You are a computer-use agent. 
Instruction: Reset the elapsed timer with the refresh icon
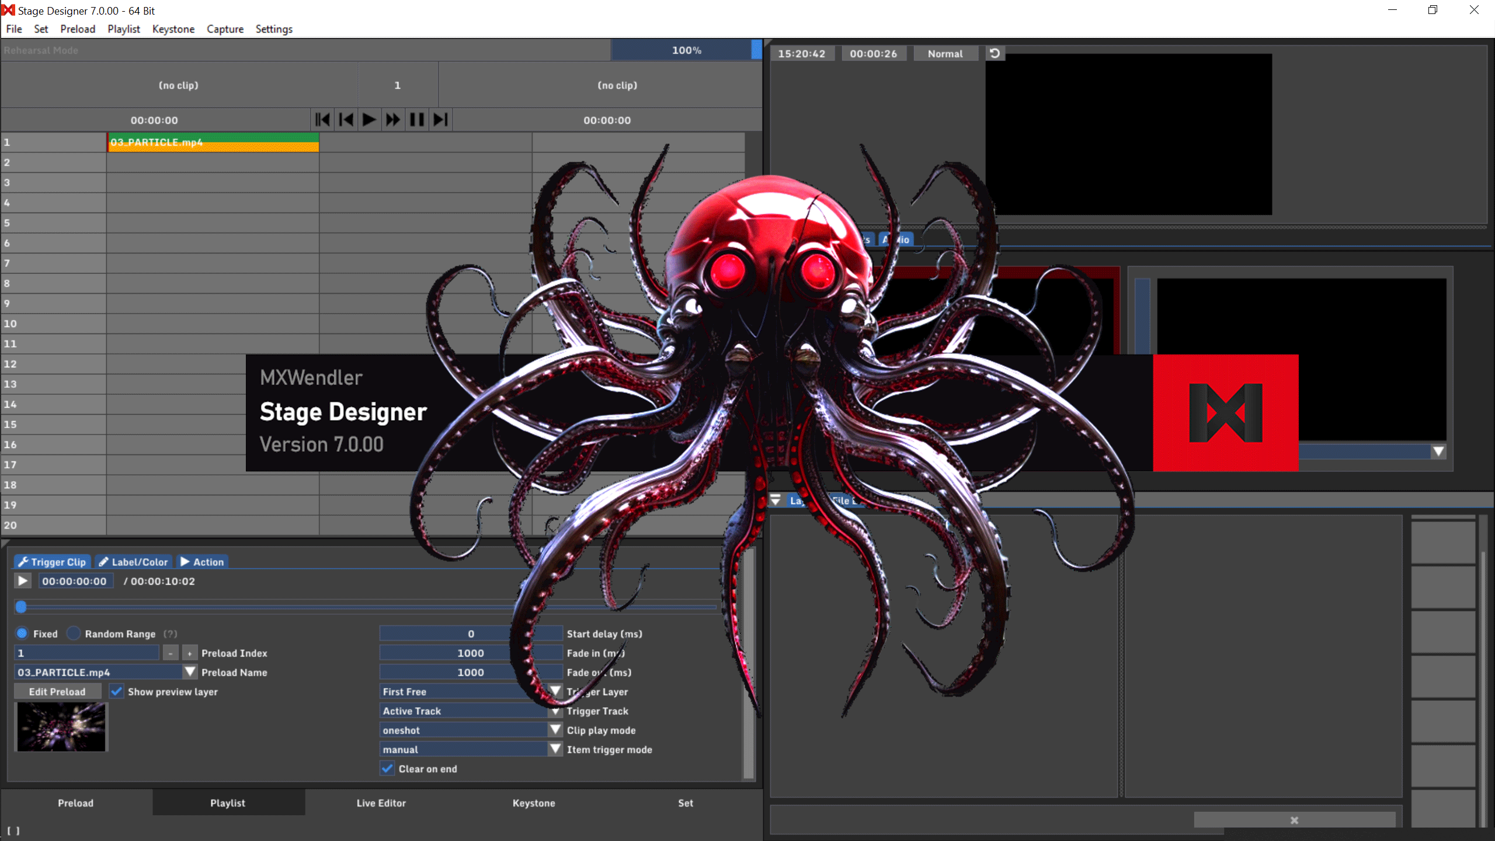995,53
